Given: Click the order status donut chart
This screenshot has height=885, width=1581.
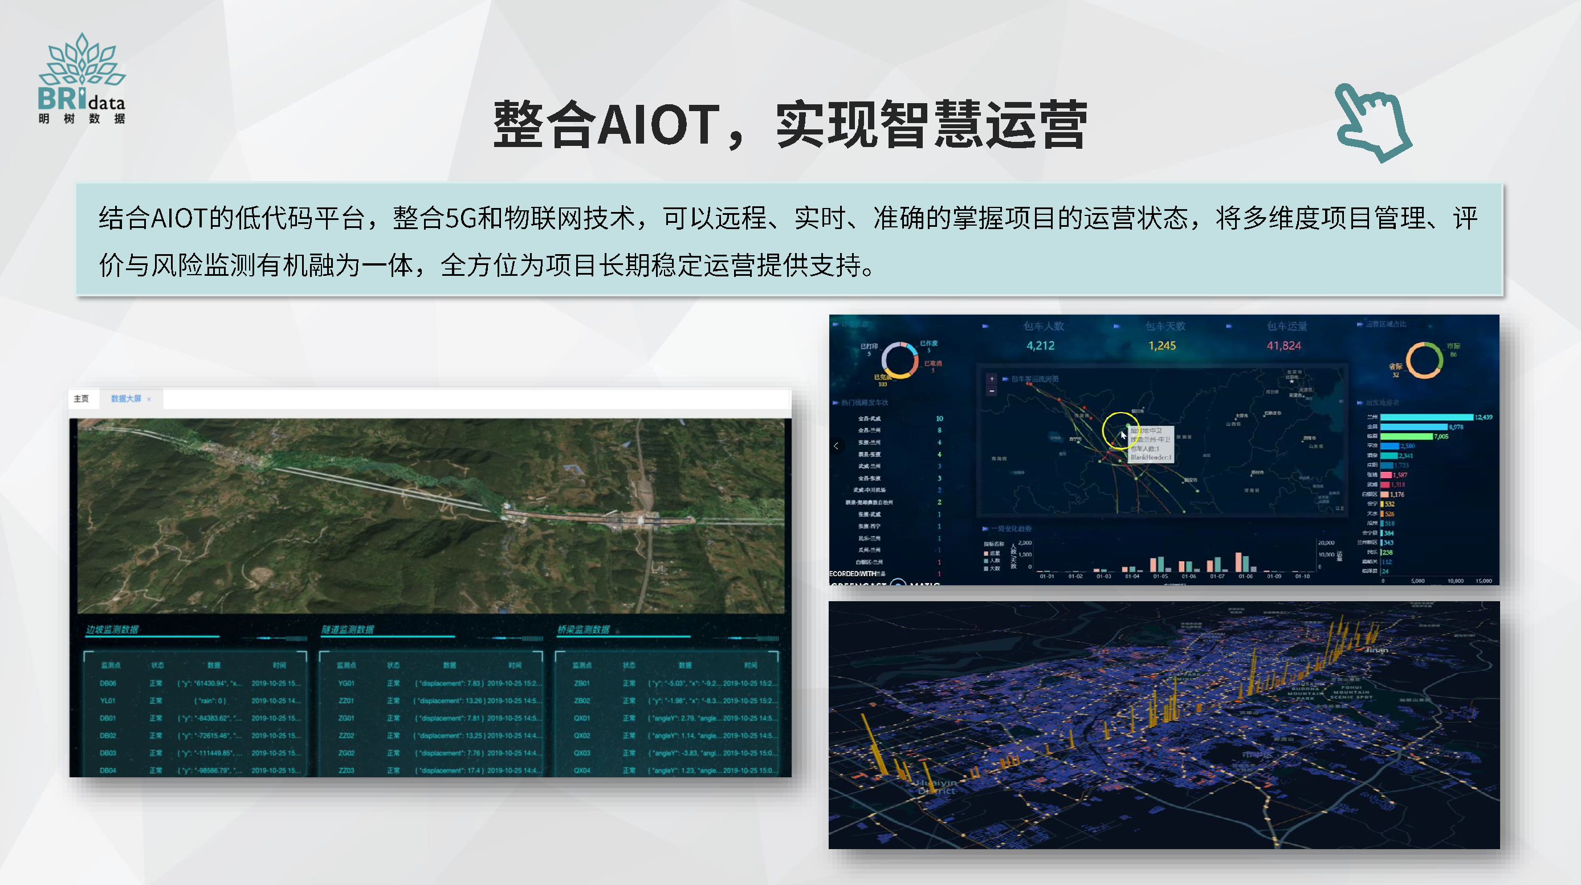Looking at the screenshot, I should (900, 360).
